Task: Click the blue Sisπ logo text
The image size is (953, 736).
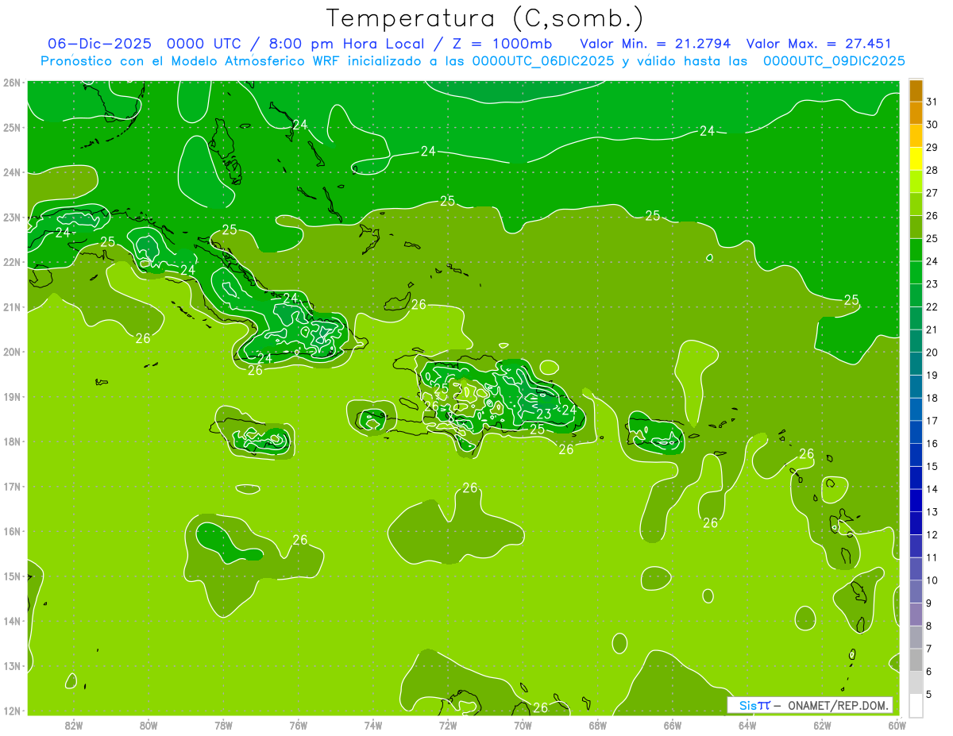Action: point(754,705)
